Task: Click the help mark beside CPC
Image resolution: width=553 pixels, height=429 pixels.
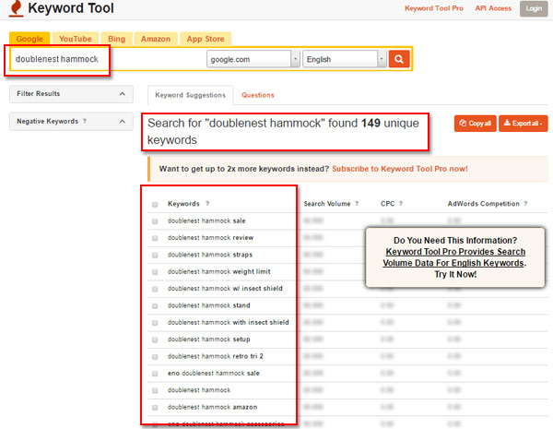Action: click(x=401, y=204)
